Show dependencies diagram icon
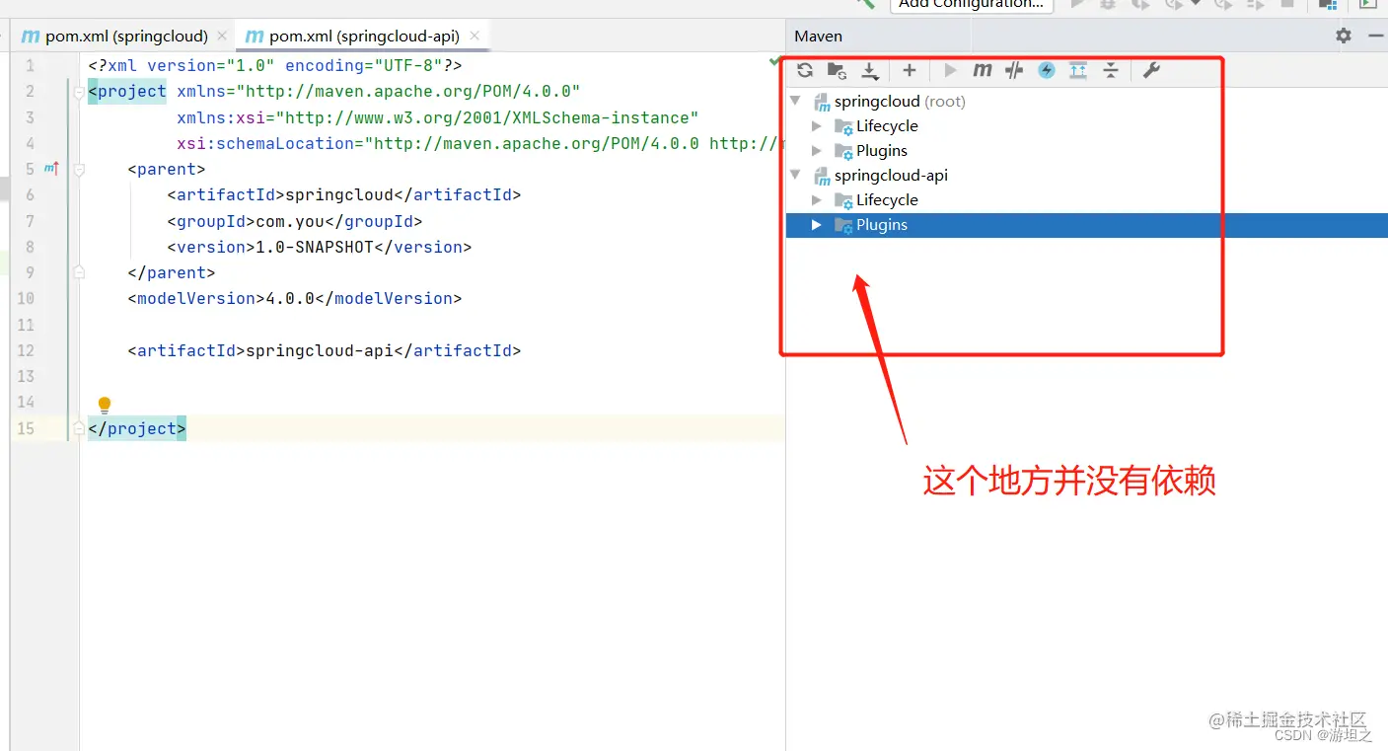The image size is (1388, 751). click(1078, 70)
